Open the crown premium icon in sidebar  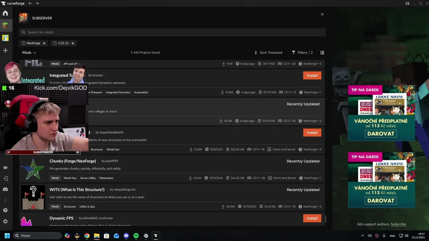click(x=5, y=167)
